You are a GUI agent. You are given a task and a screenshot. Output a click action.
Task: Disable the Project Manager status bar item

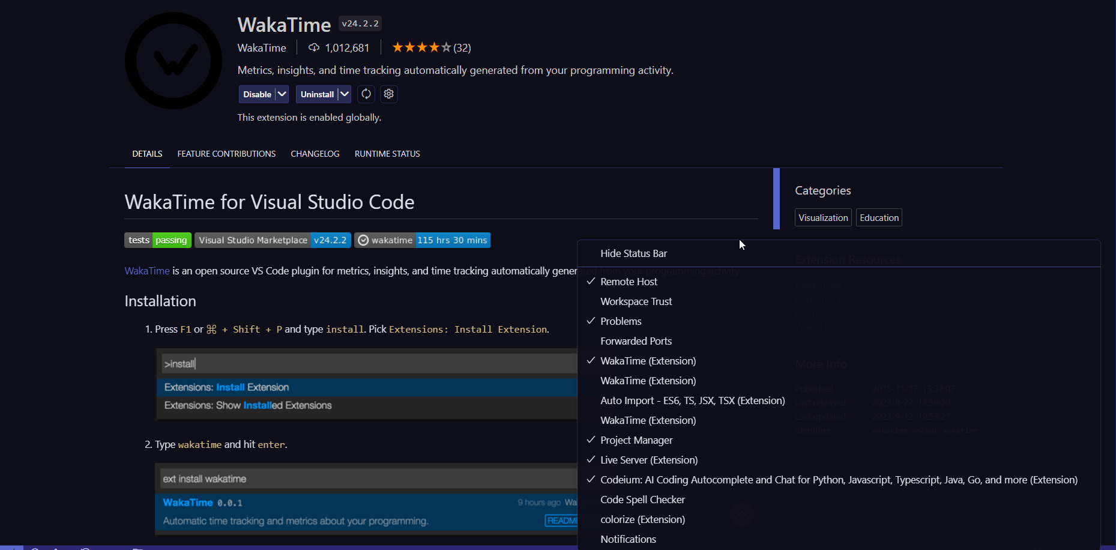(636, 440)
